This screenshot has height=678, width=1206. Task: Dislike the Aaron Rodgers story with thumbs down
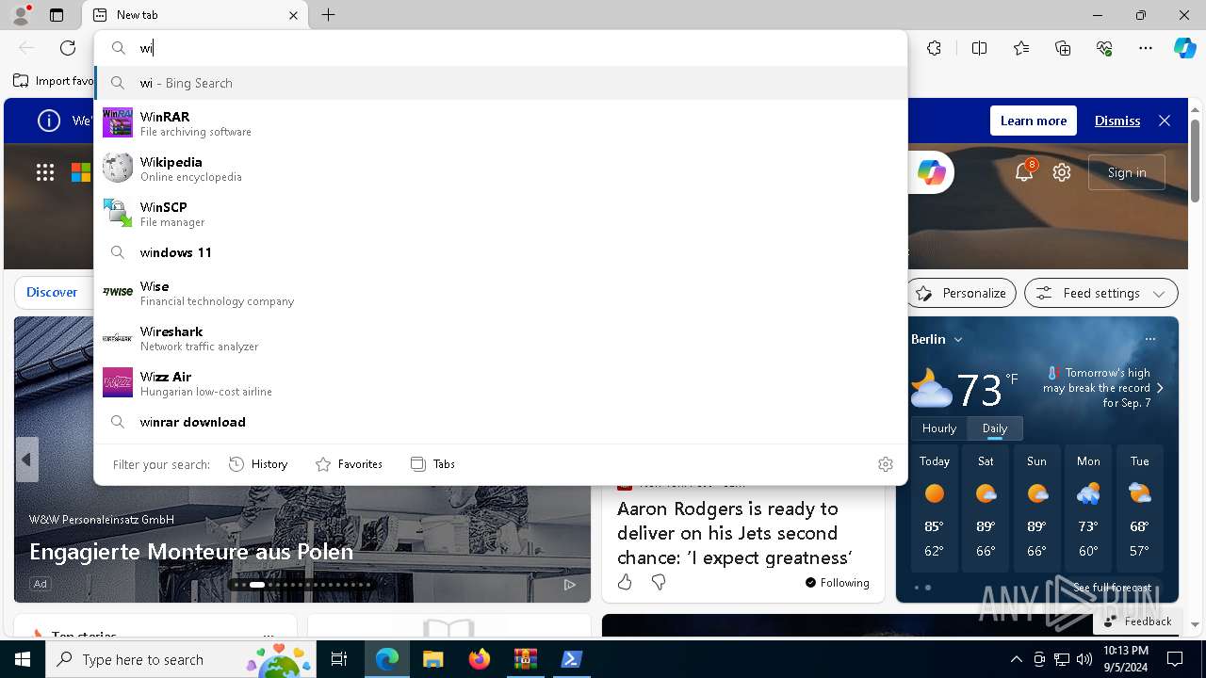659,583
